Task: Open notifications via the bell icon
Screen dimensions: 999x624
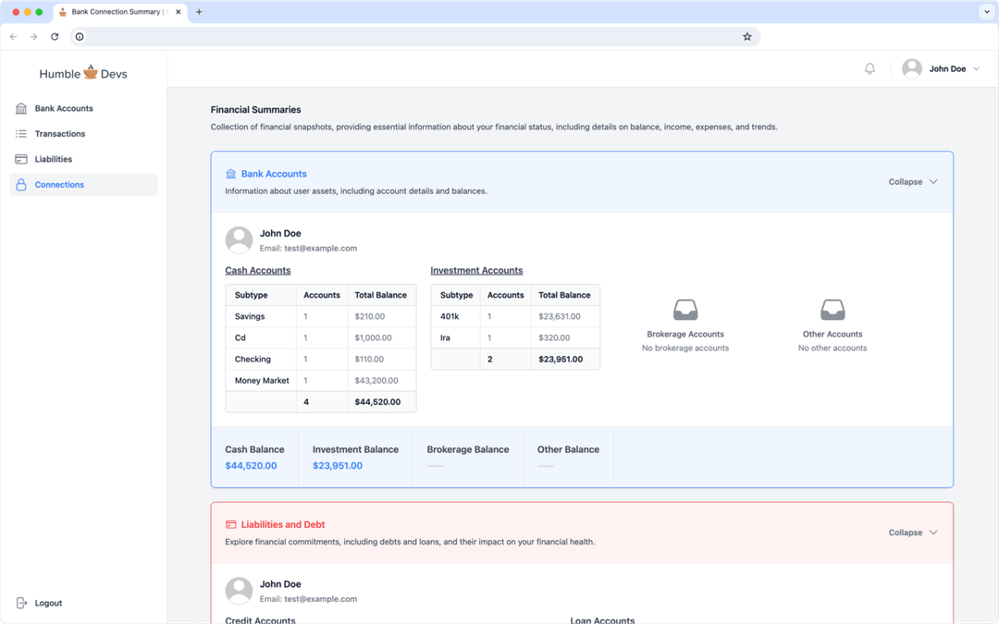Action: coord(869,67)
